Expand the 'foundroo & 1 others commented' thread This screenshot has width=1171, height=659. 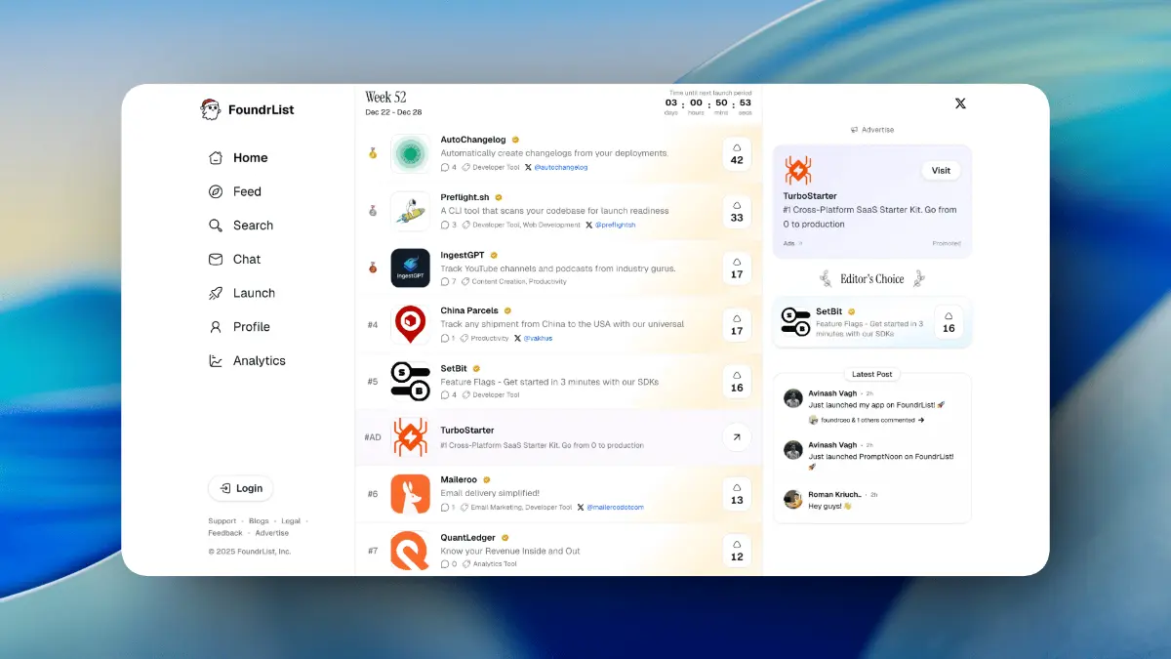pos(868,420)
